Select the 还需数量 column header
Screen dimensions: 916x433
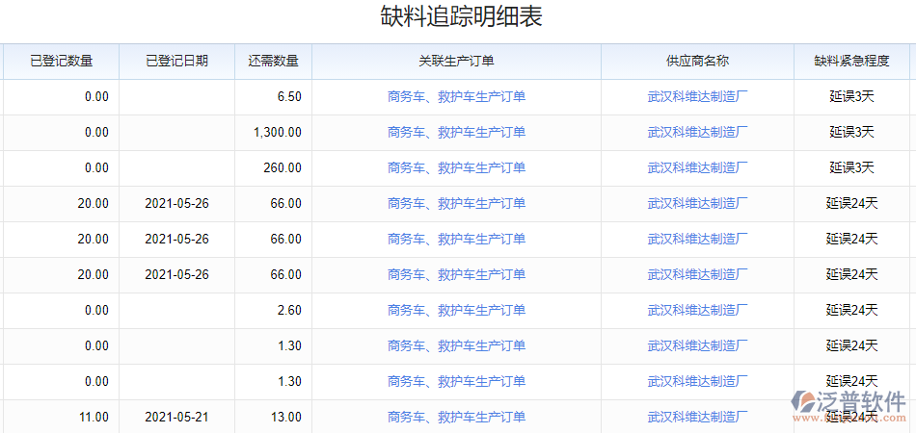273,62
